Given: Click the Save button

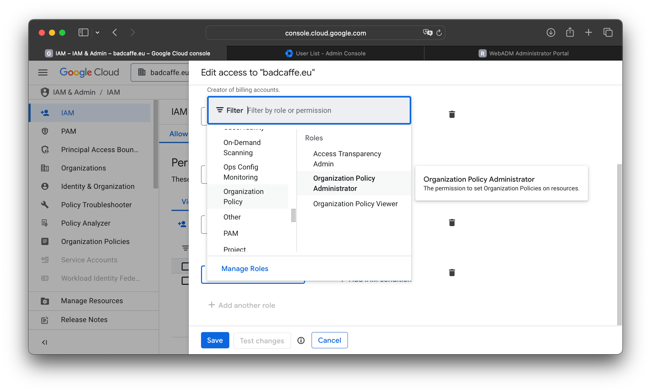Looking at the screenshot, I should click(x=215, y=340).
